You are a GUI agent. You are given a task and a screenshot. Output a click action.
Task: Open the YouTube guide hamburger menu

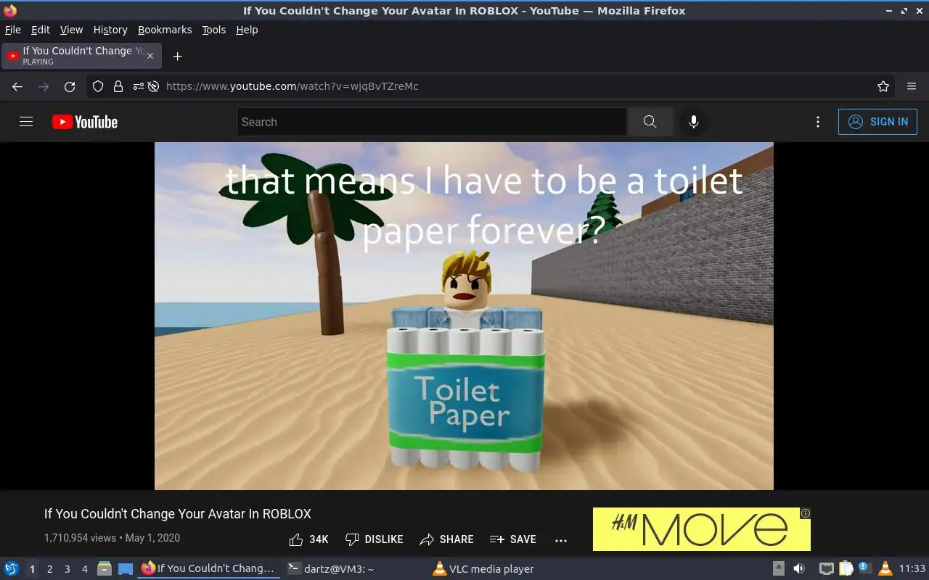26,122
